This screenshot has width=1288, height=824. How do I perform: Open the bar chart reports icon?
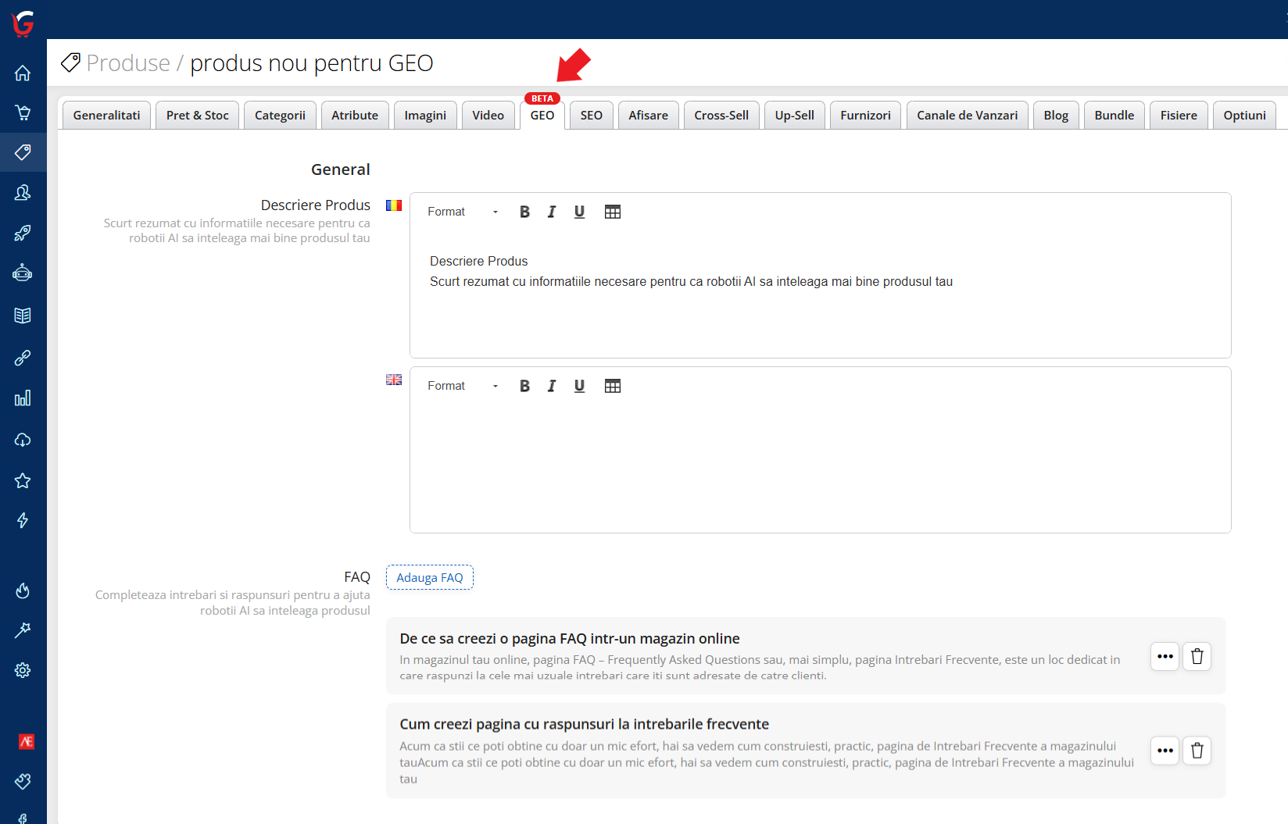[23, 398]
